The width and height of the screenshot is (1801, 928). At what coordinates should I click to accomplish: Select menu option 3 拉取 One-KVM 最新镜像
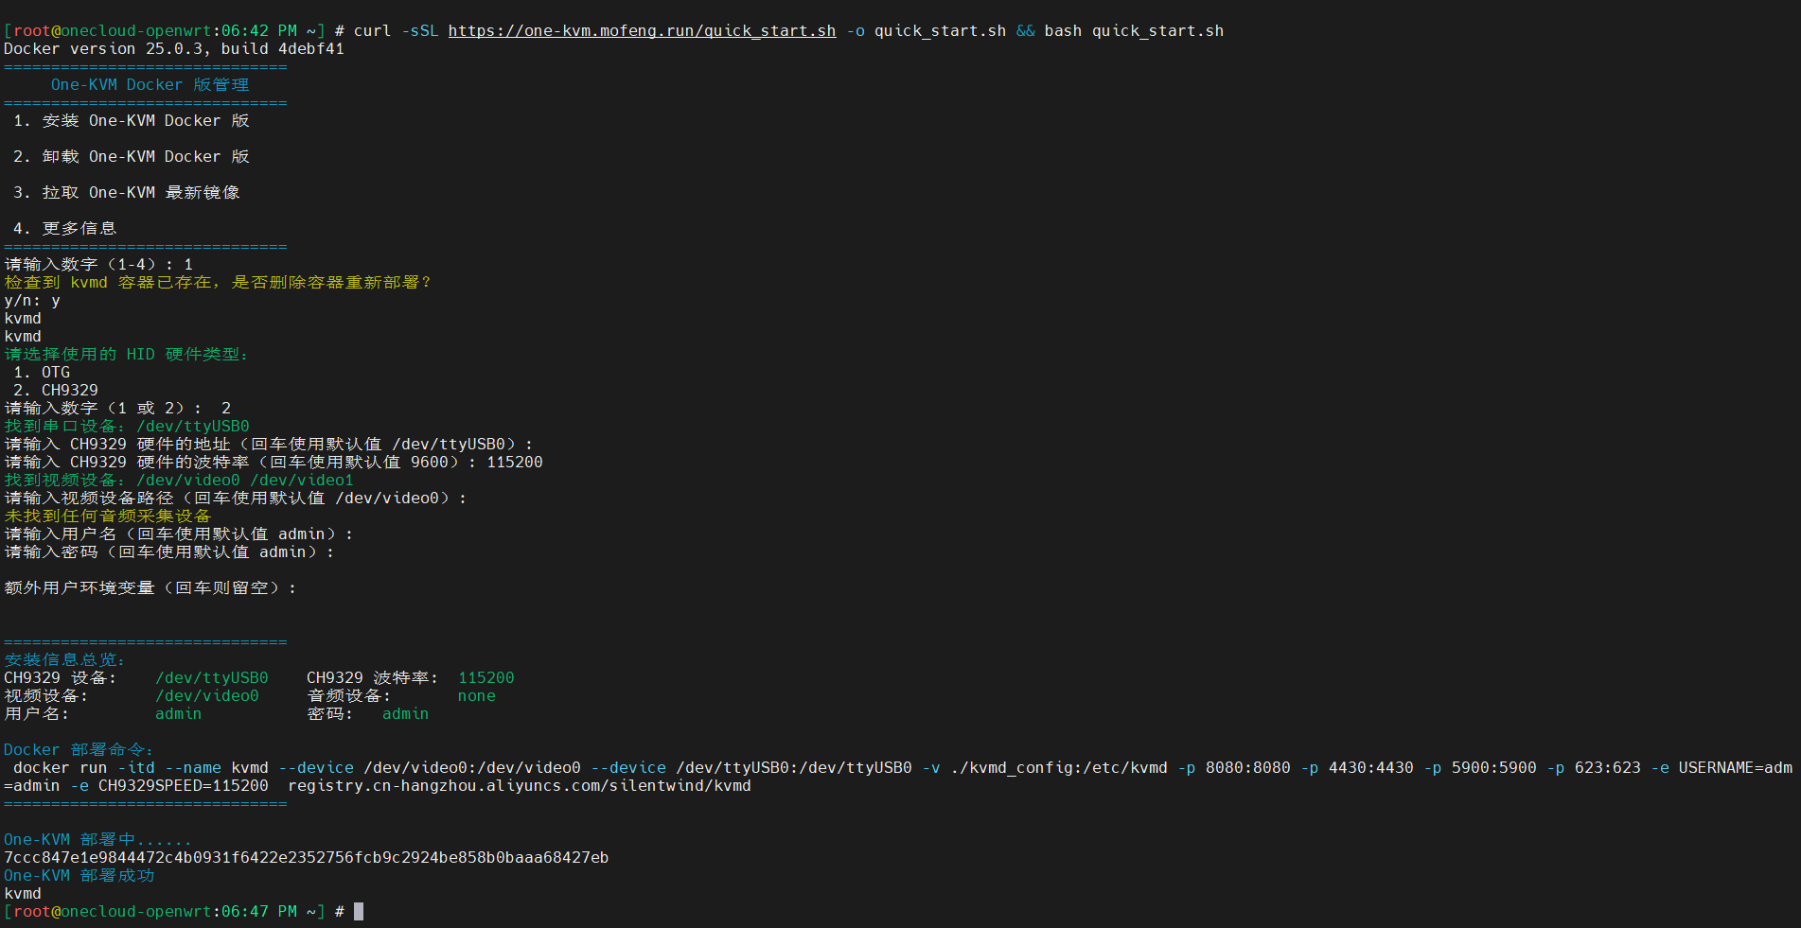coord(127,192)
